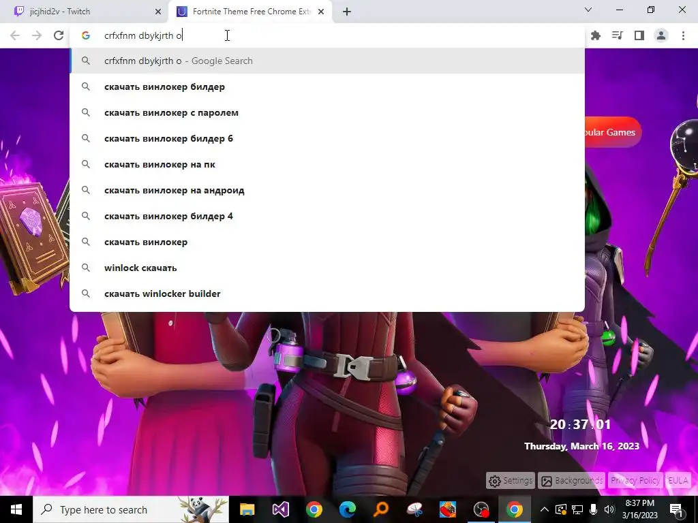Image resolution: width=698 pixels, height=523 pixels.
Task: Open the Windows Start menu
Action: (16, 509)
